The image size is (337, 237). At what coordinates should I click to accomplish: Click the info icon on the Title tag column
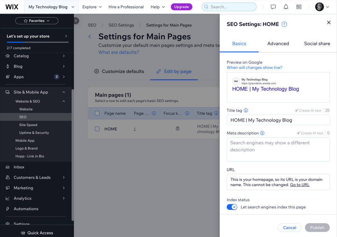point(216,113)
